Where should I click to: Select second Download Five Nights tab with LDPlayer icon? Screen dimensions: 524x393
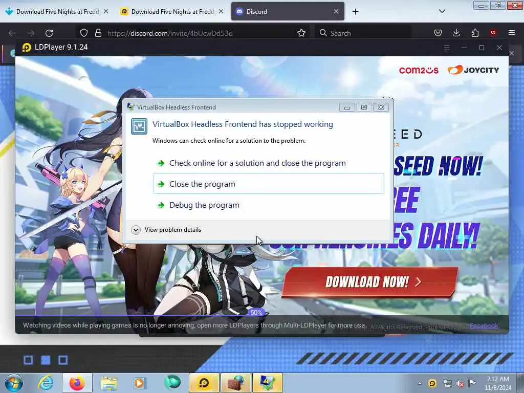tap(172, 11)
